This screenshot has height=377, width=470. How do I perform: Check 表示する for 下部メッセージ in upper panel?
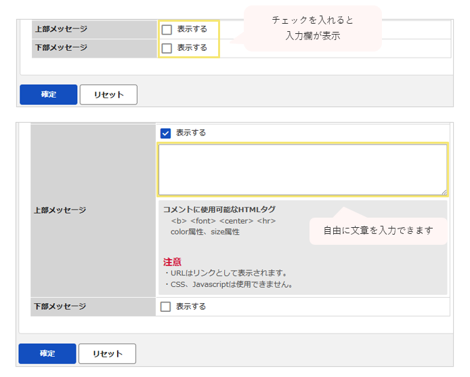point(167,48)
